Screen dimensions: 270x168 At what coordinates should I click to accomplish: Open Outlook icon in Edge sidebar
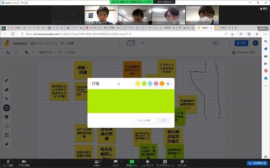coord(266,78)
